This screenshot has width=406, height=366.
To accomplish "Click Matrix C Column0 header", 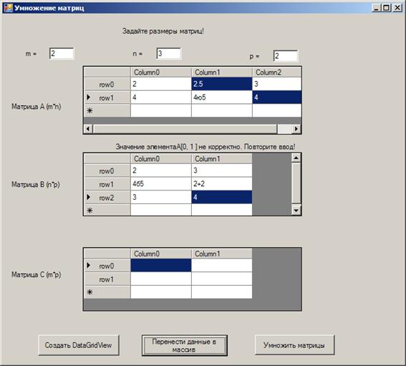I will [x=161, y=254].
